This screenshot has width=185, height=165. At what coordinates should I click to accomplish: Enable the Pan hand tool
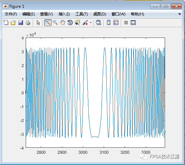[x=63, y=22]
